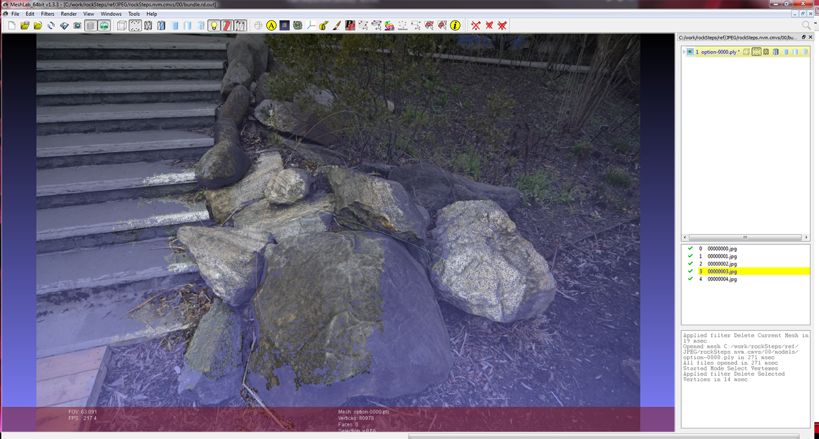This screenshot has height=439, width=819.
Task: Select the Measuring tape tool
Action: (x=324, y=25)
